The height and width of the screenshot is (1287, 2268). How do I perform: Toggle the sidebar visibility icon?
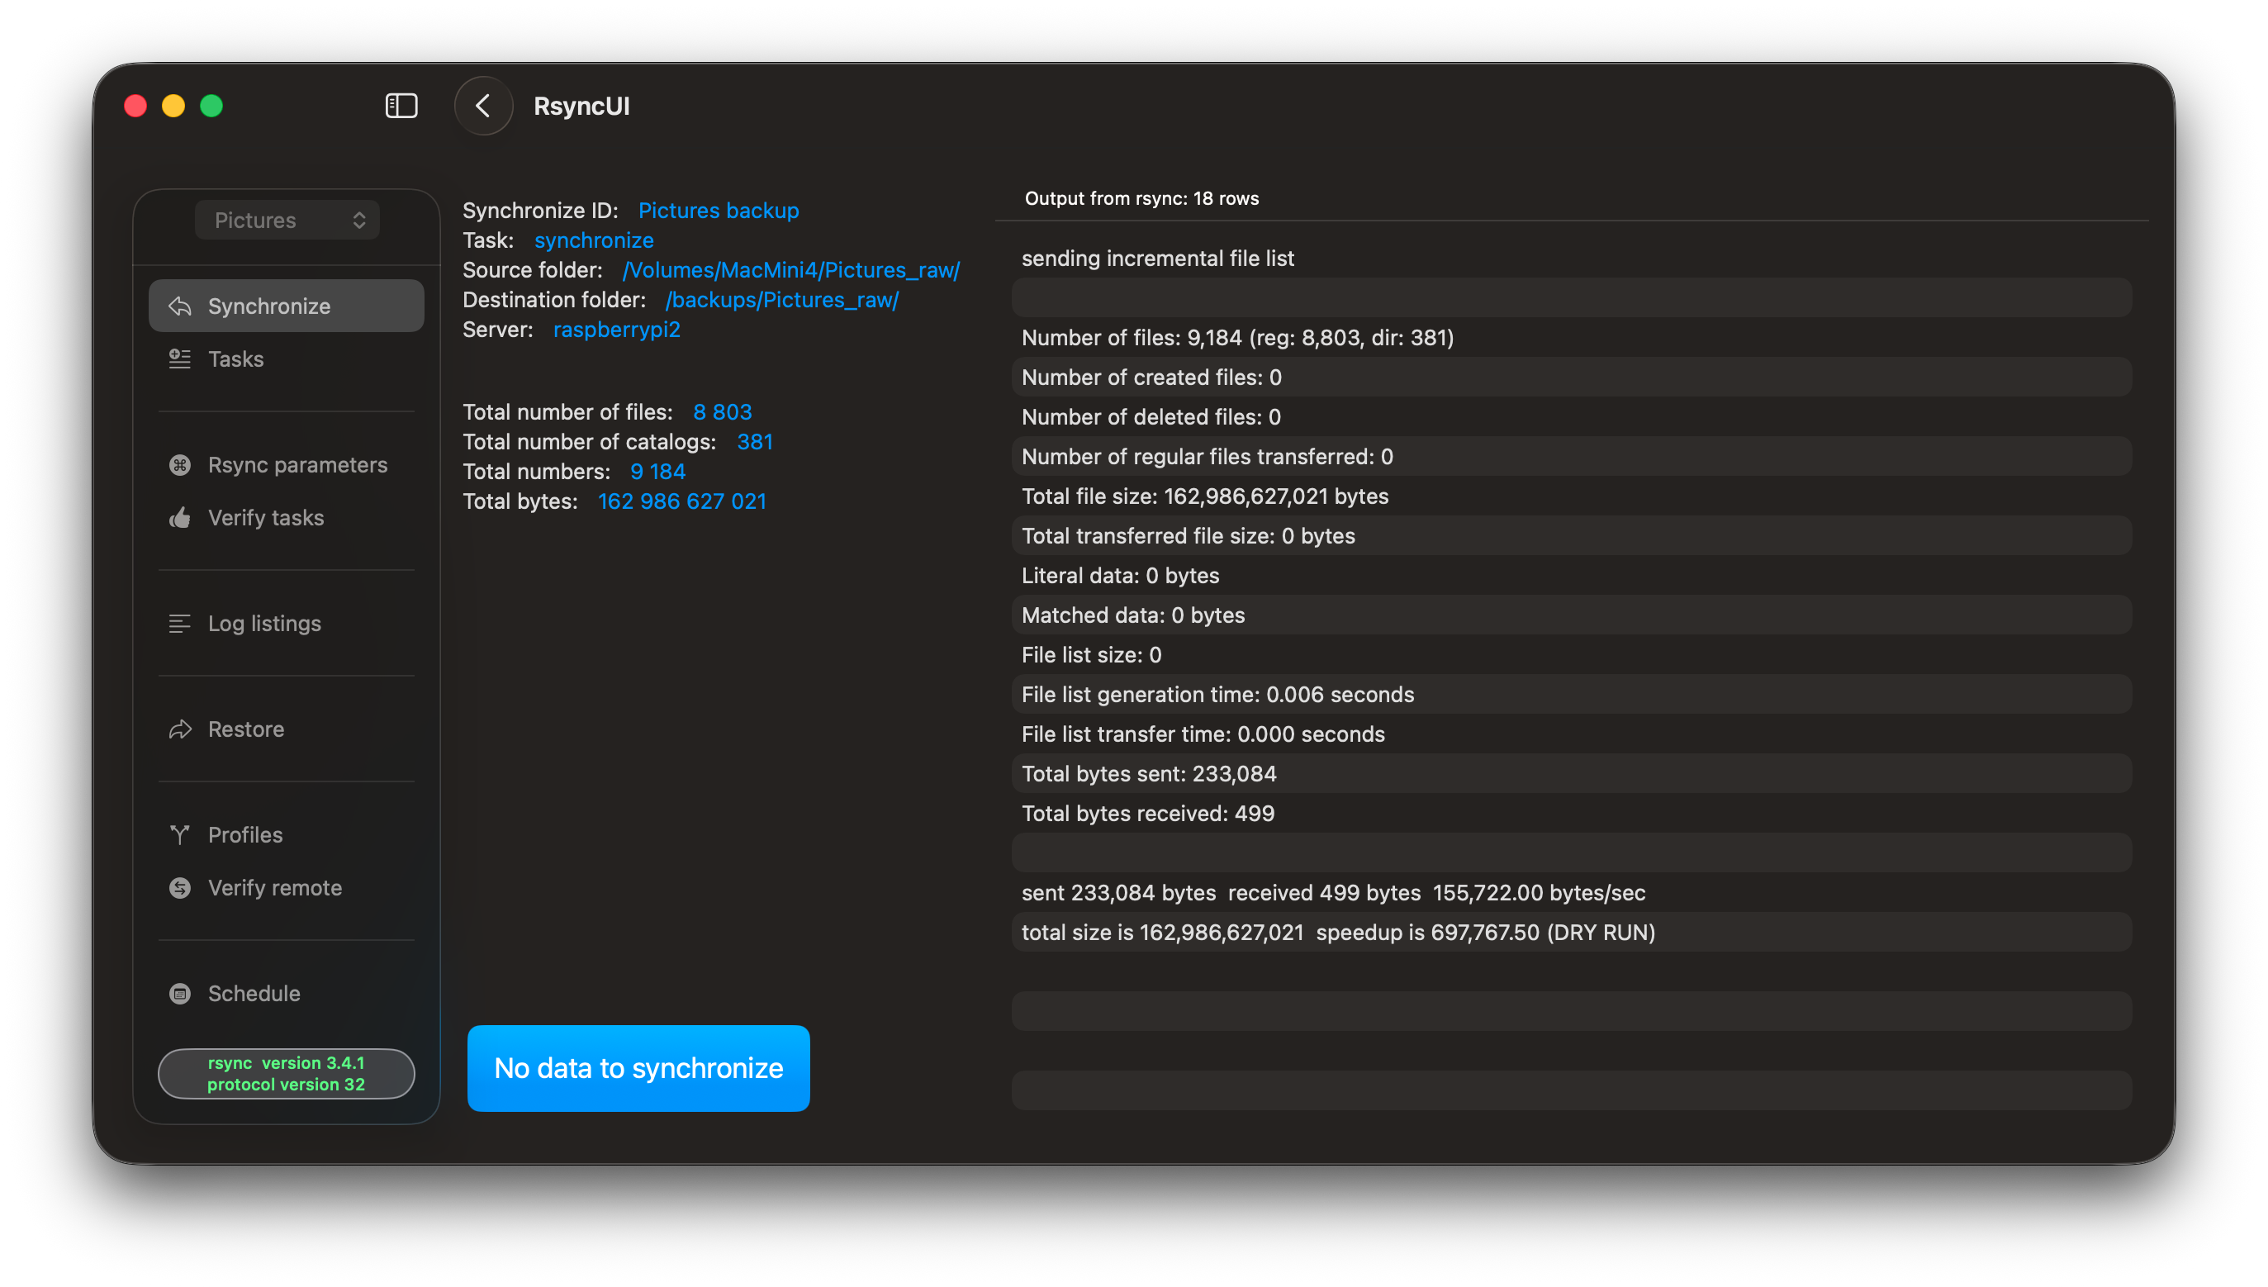[401, 106]
